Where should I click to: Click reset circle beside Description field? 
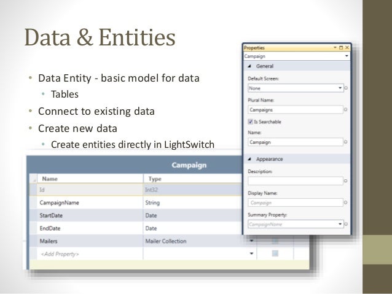point(347,181)
